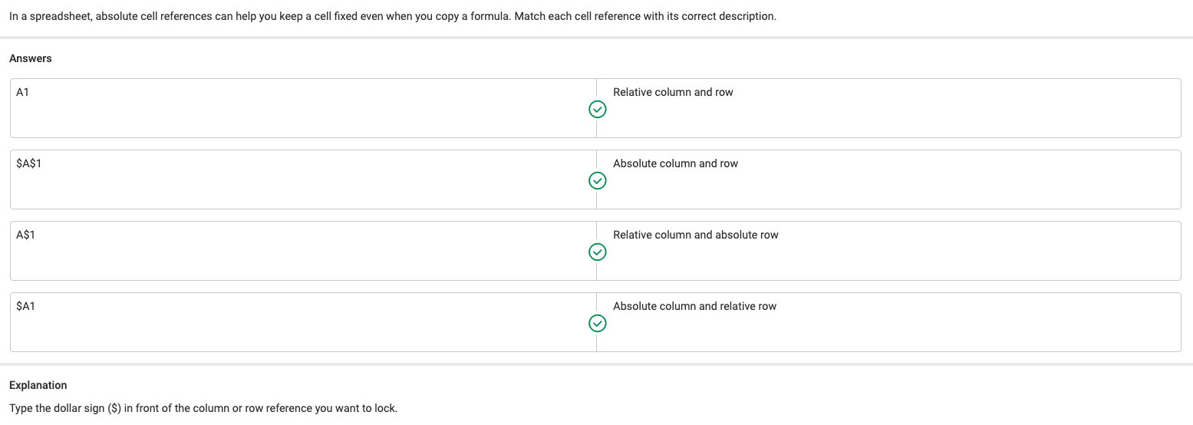The image size is (1193, 425).
Task: Click the Answers section heading
Action: 31,58
